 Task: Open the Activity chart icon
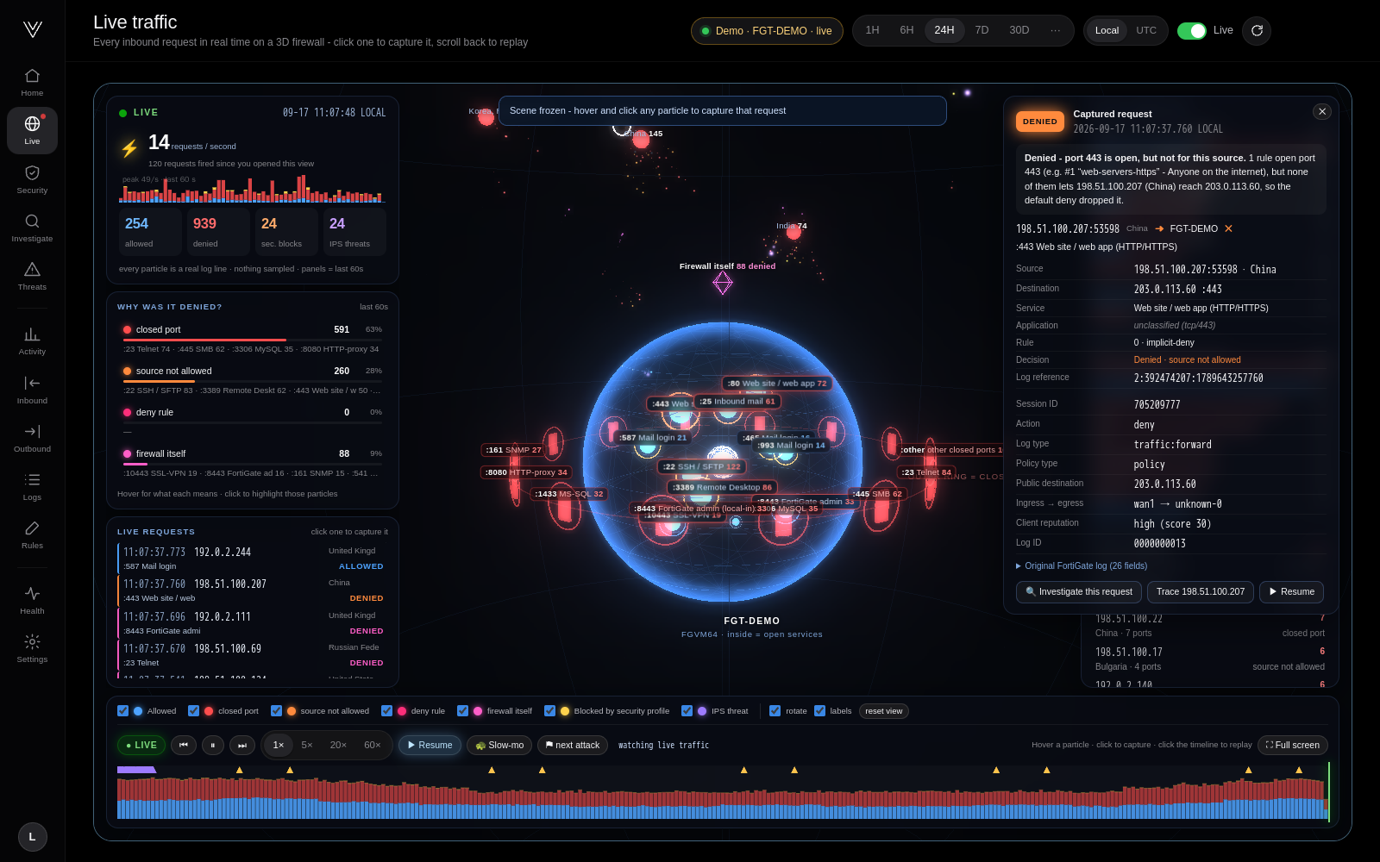pos(32,340)
